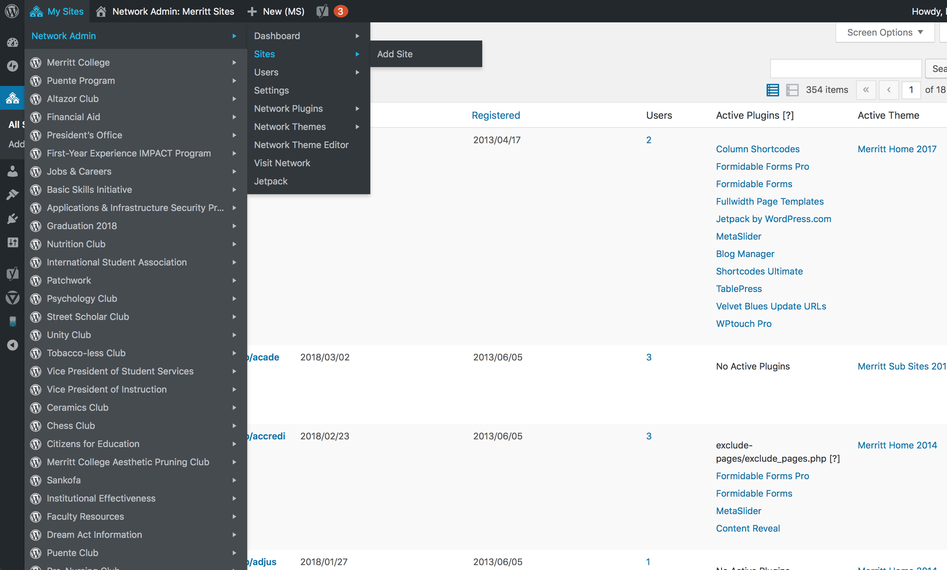
Task: Switch to list view icon
Action: 772,90
